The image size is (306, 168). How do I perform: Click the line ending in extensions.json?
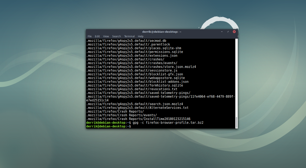tap(132, 55)
